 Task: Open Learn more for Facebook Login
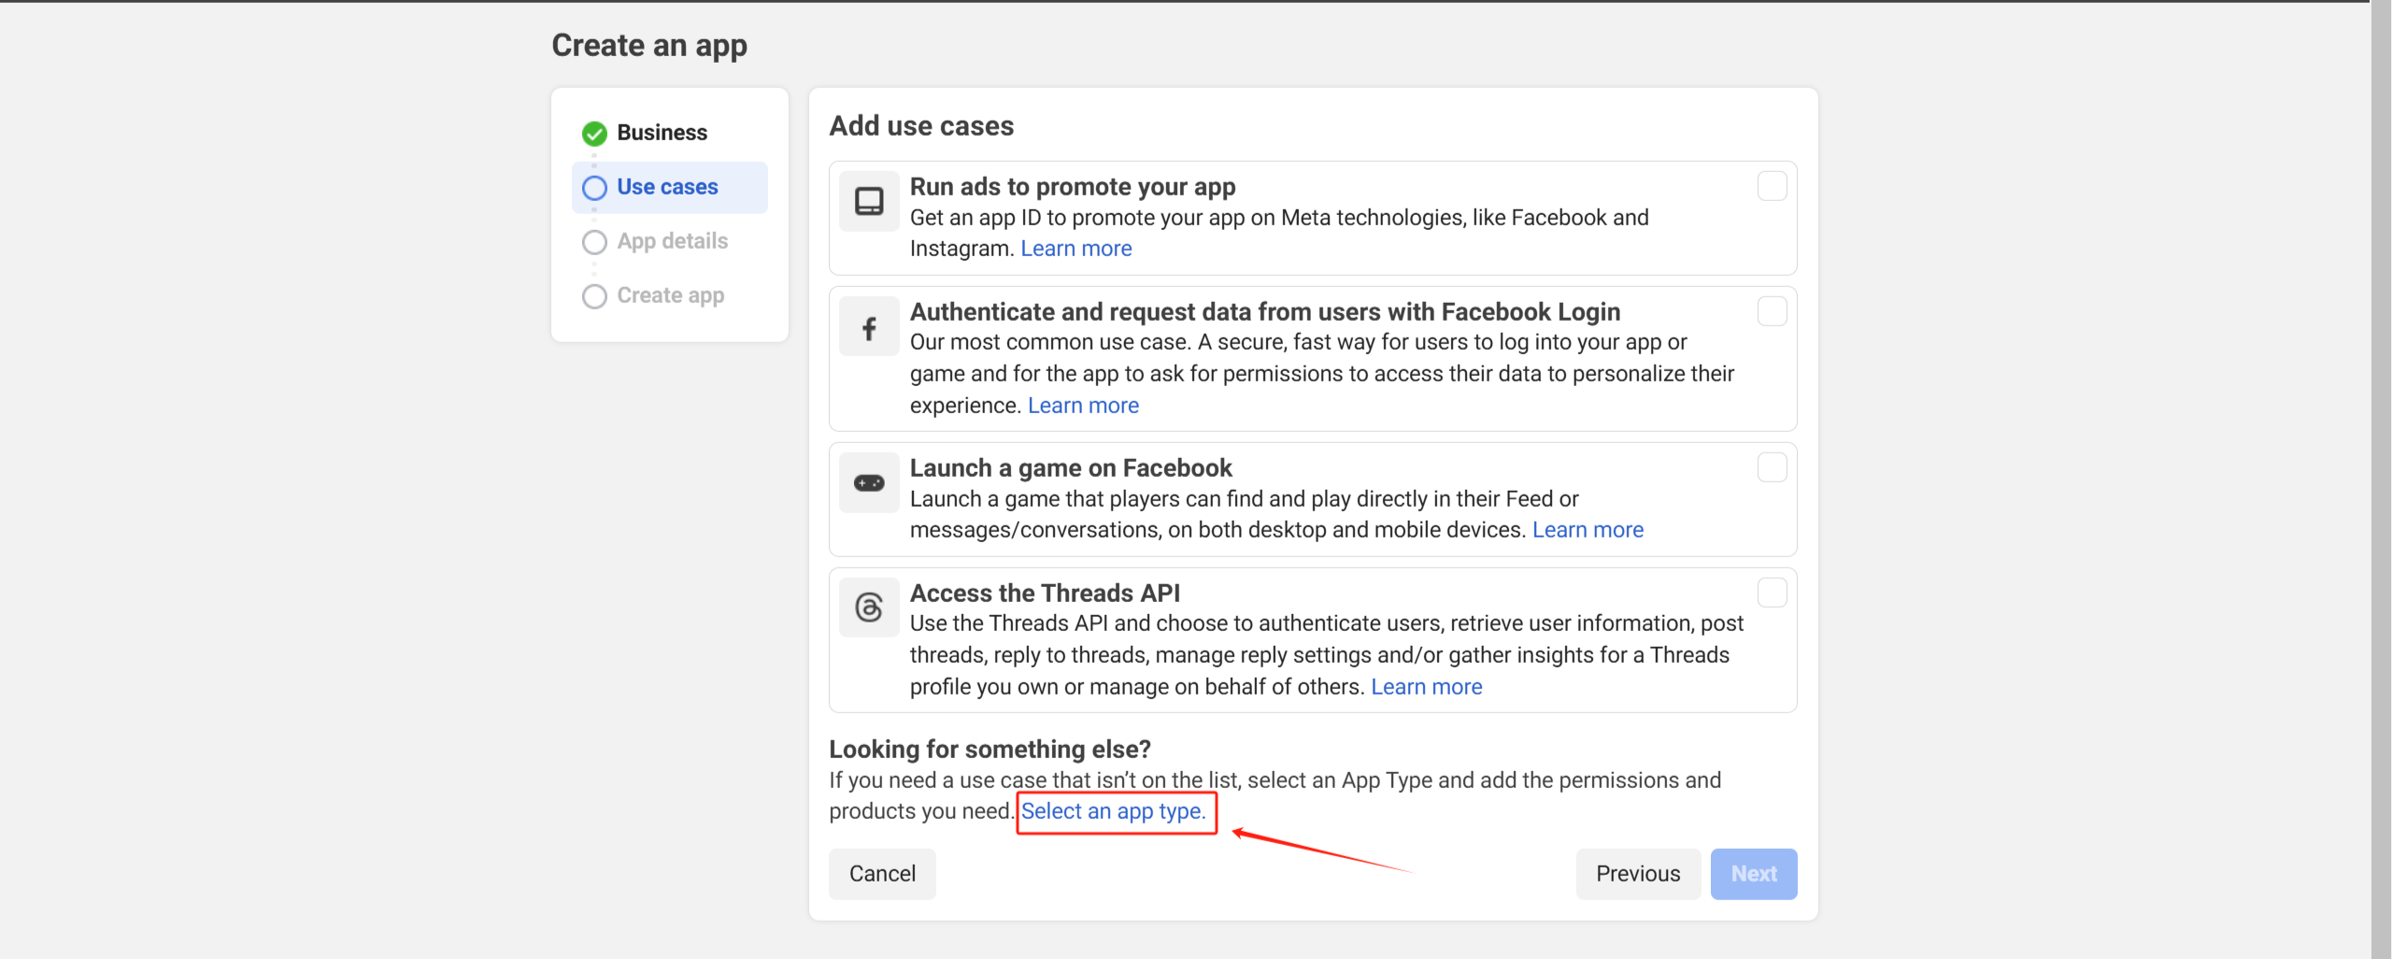pyautogui.click(x=1083, y=406)
